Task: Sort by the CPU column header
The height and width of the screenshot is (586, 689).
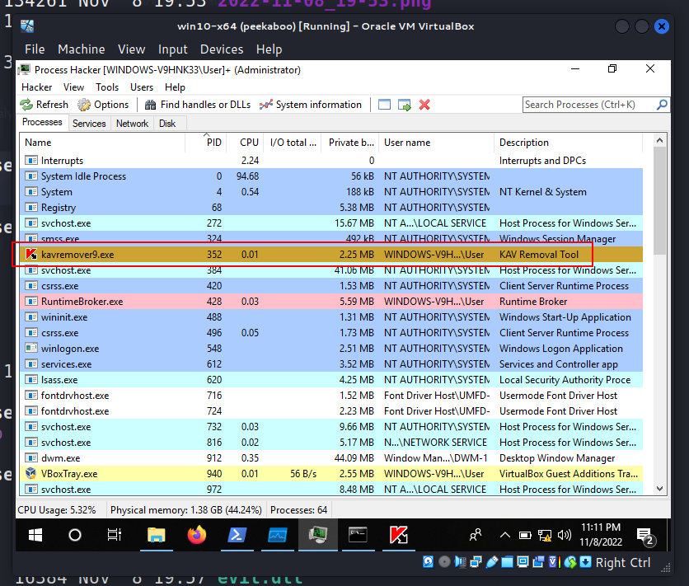Action: pyautogui.click(x=249, y=143)
